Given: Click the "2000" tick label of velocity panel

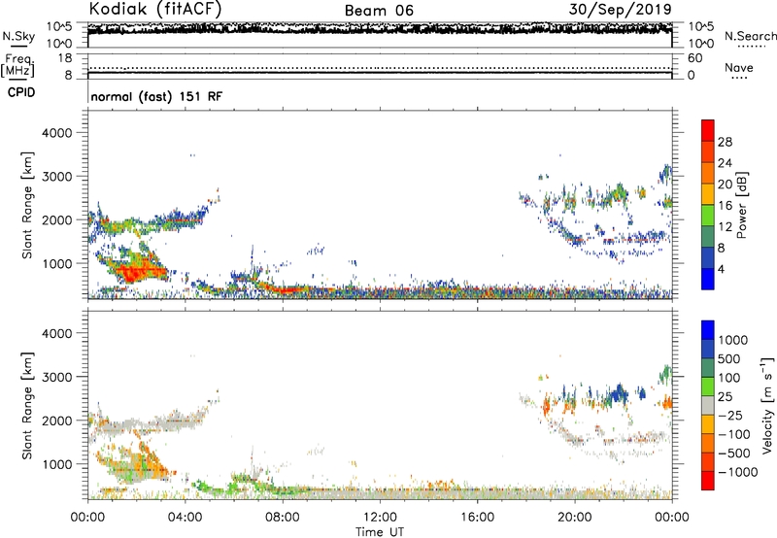Looking at the screenshot, I should (x=56, y=420).
